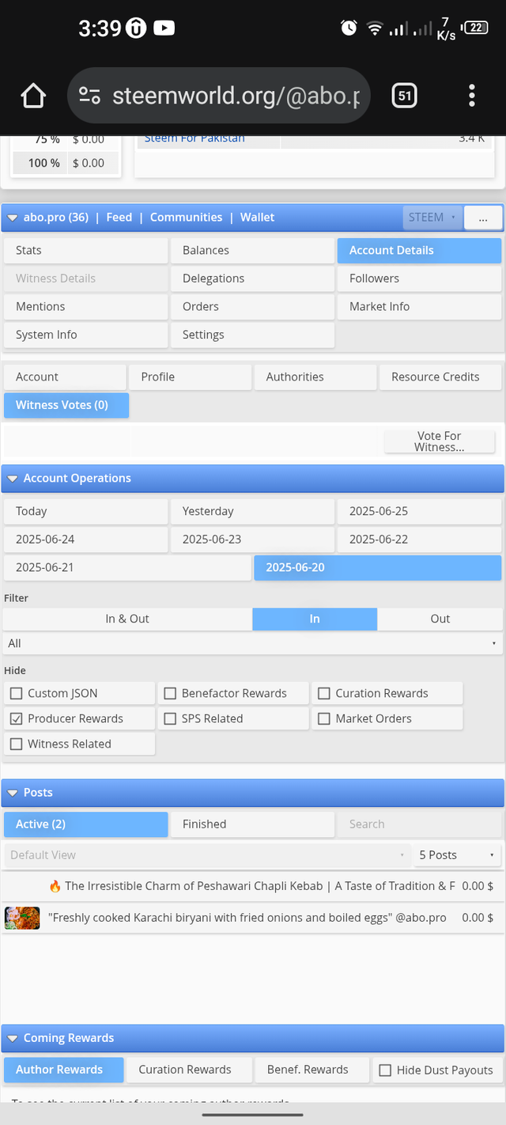This screenshot has width=506, height=1125.
Task: Click the ... more options button
Action: click(483, 218)
